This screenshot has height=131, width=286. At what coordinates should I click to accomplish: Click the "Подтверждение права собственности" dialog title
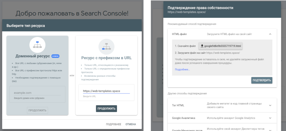pyautogui.click(x=200, y=8)
